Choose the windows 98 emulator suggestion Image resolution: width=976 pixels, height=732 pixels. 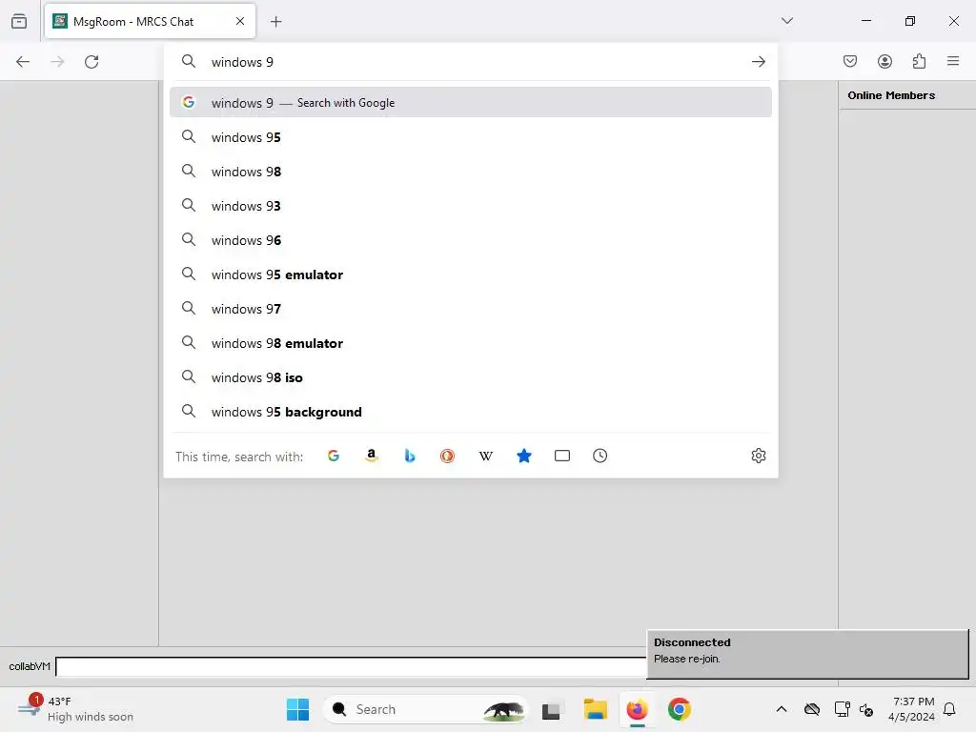[471, 343]
